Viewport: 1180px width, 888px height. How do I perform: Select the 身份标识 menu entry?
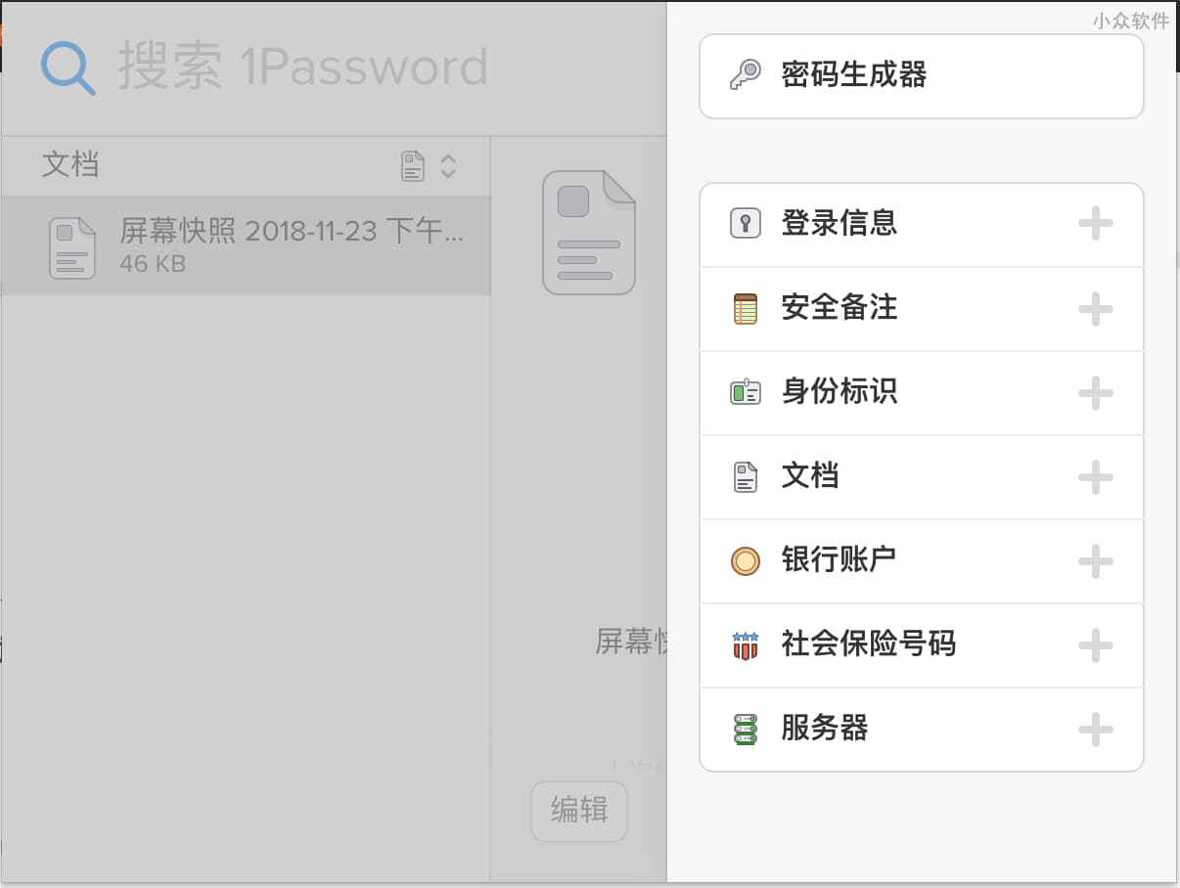tap(840, 392)
